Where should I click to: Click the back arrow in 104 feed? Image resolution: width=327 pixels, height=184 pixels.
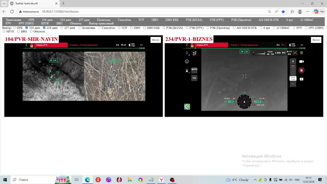coord(26,45)
